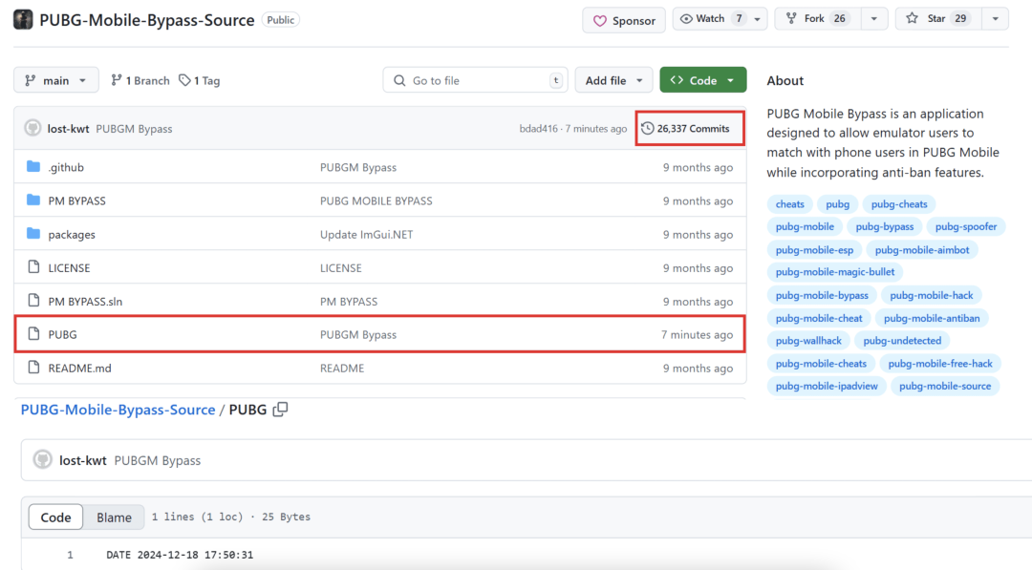The width and height of the screenshot is (1032, 570).
Task: Click the PM BYPASS folder icon
Action: (x=33, y=200)
